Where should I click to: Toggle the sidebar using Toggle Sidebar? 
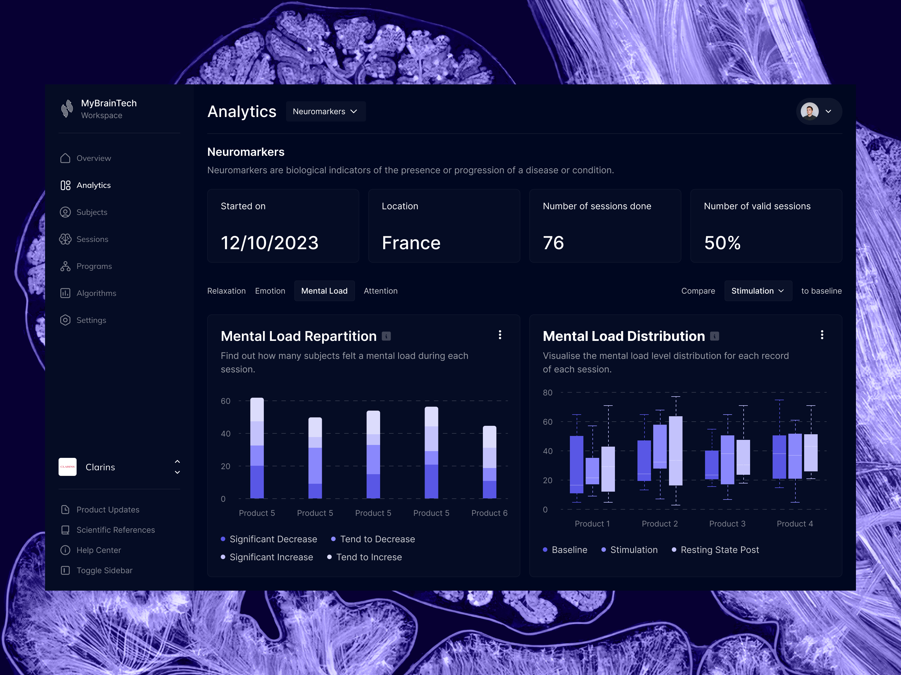tap(104, 570)
